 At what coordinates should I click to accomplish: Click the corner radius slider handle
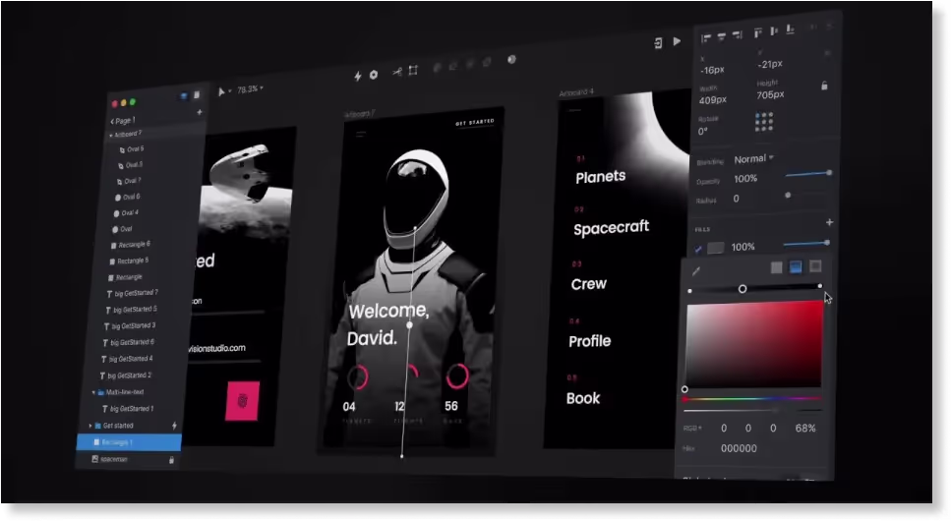click(x=788, y=196)
